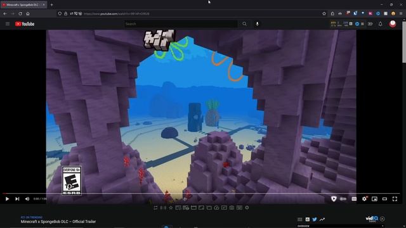Open the yellow face extension icon

click(x=393, y=13)
